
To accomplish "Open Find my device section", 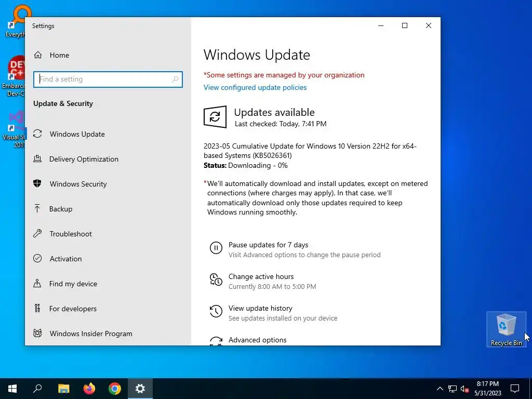I will point(108,284).
